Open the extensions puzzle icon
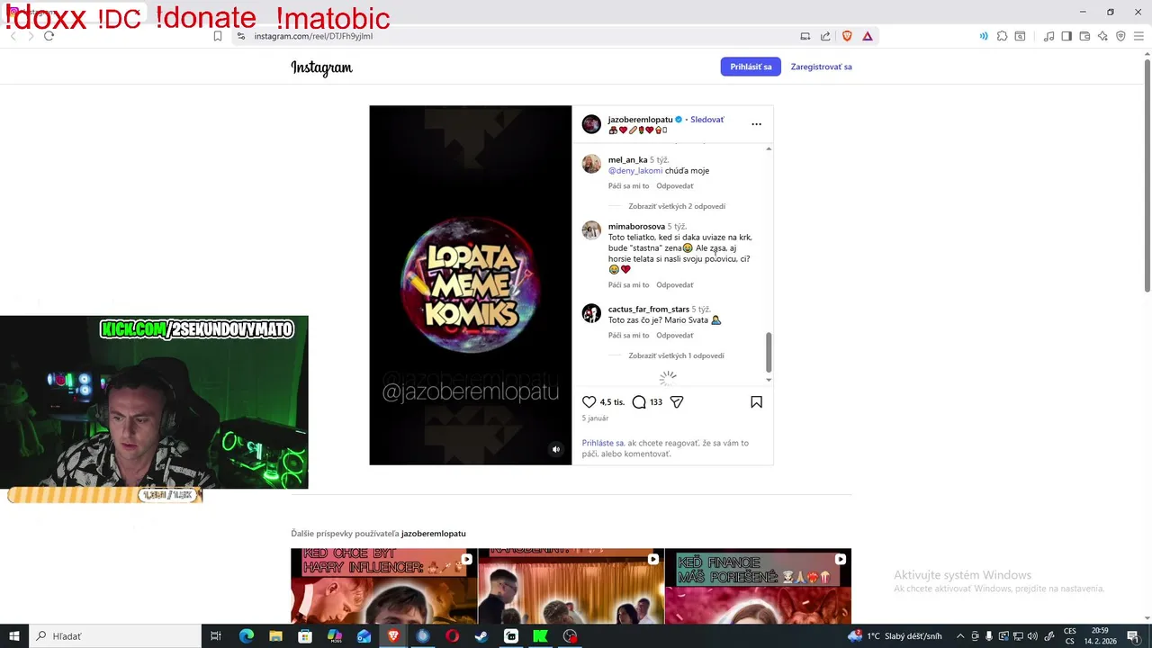Image resolution: width=1152 pixels, height=648 pixels. [1001, 36]
